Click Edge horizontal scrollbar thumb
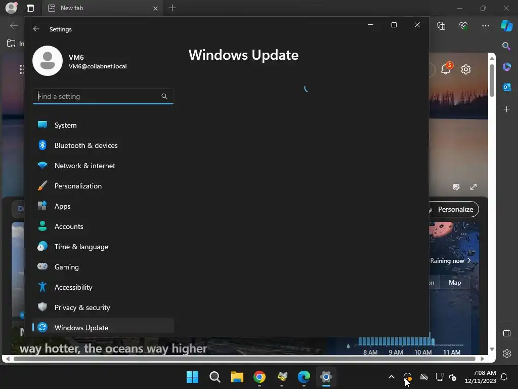Viewport: 518px width, 389px height. point(244,359)
